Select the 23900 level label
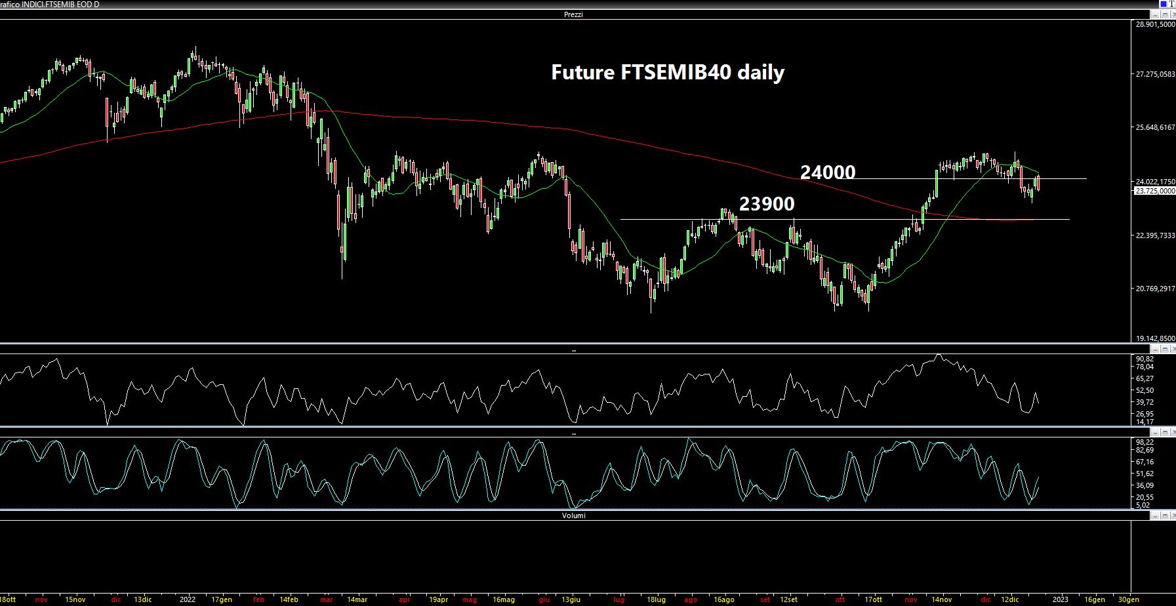Screen dimensions: 1176x606 767,204
